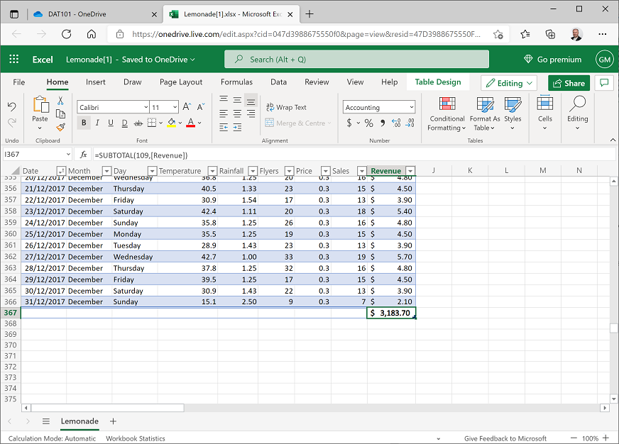
Task: Click the Increase Font Size icon
Action: tap(186, 106)
